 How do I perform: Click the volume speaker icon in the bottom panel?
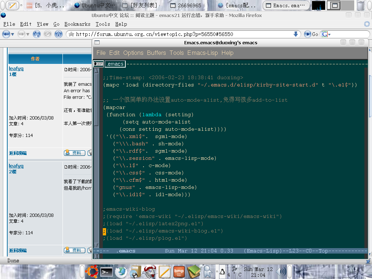(x=282, y=272)
